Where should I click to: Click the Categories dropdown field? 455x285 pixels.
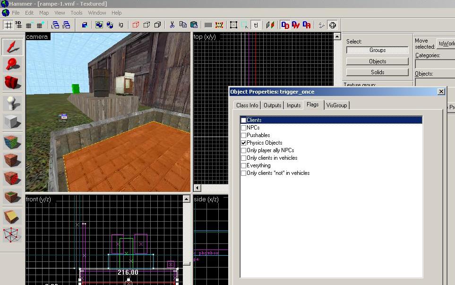(435, 64)
